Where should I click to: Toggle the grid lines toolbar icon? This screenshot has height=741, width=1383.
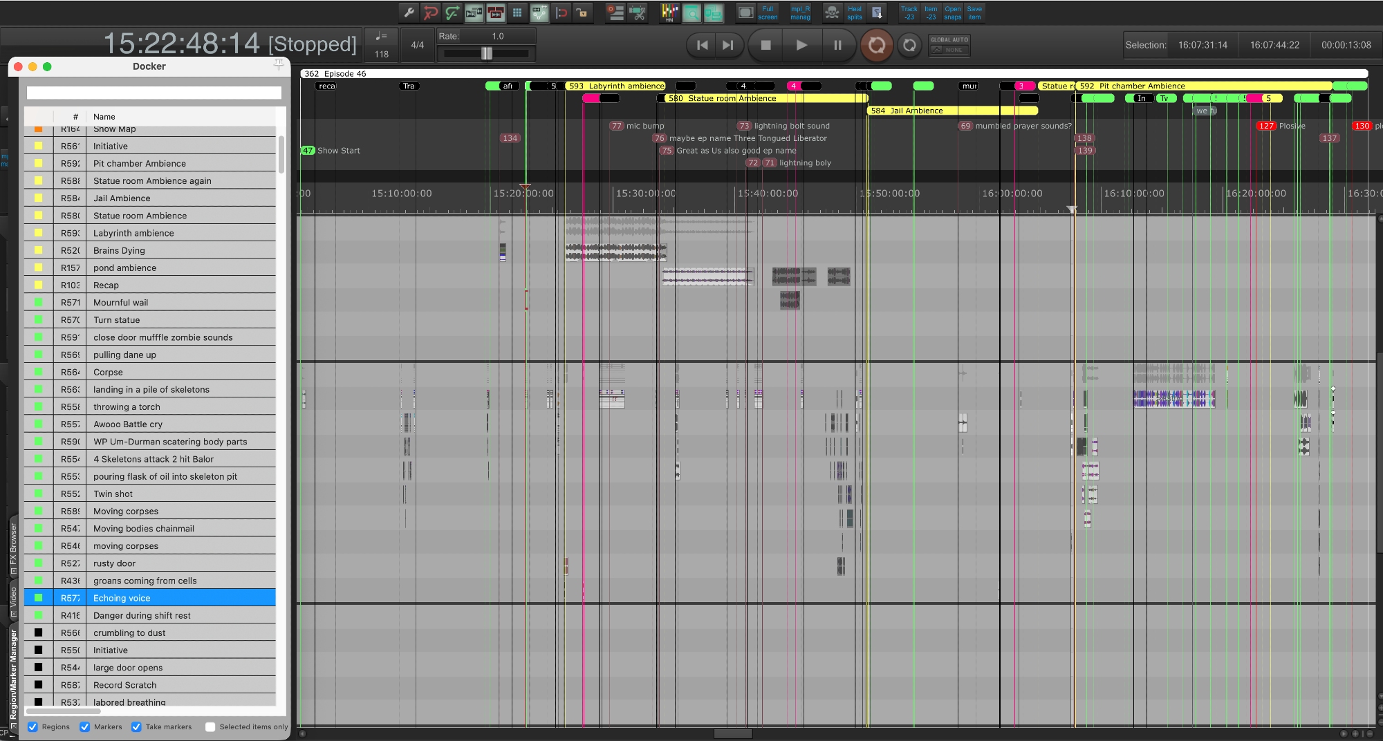tap(517, 12)
